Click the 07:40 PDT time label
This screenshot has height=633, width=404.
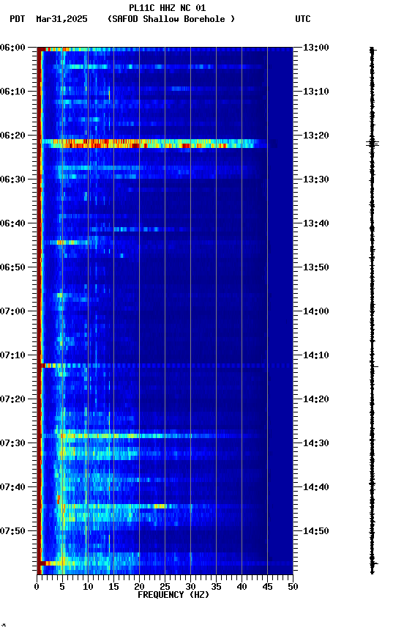point(12,487)
